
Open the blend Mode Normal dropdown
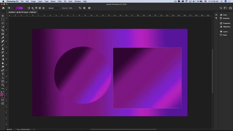[54, 8]
